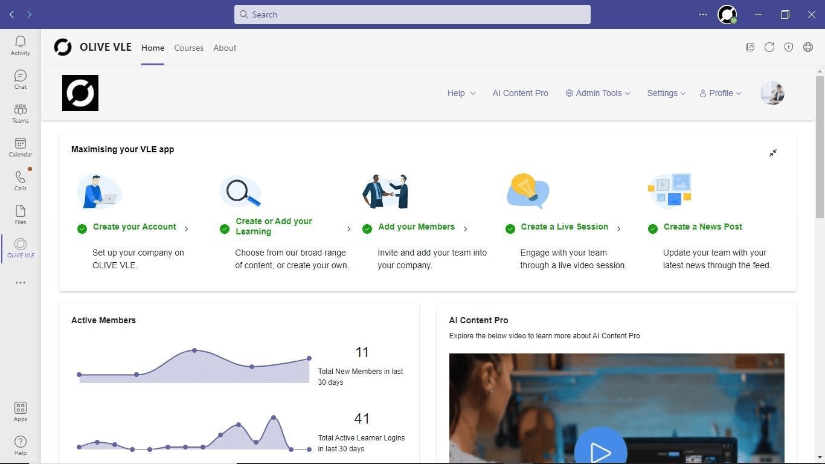The width and height of the screenshot is (825, 464).
Task: Click the green check beside Create a Live Session
Action: [510, 228]
